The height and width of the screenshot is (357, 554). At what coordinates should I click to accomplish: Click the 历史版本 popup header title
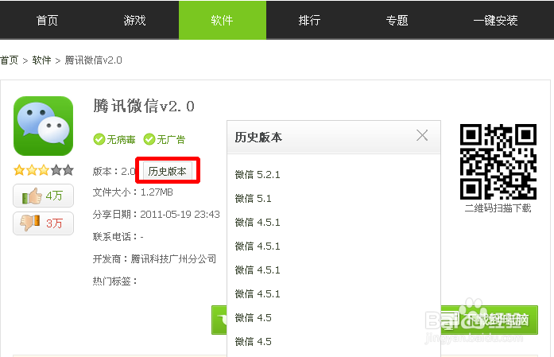coord(258,137)
